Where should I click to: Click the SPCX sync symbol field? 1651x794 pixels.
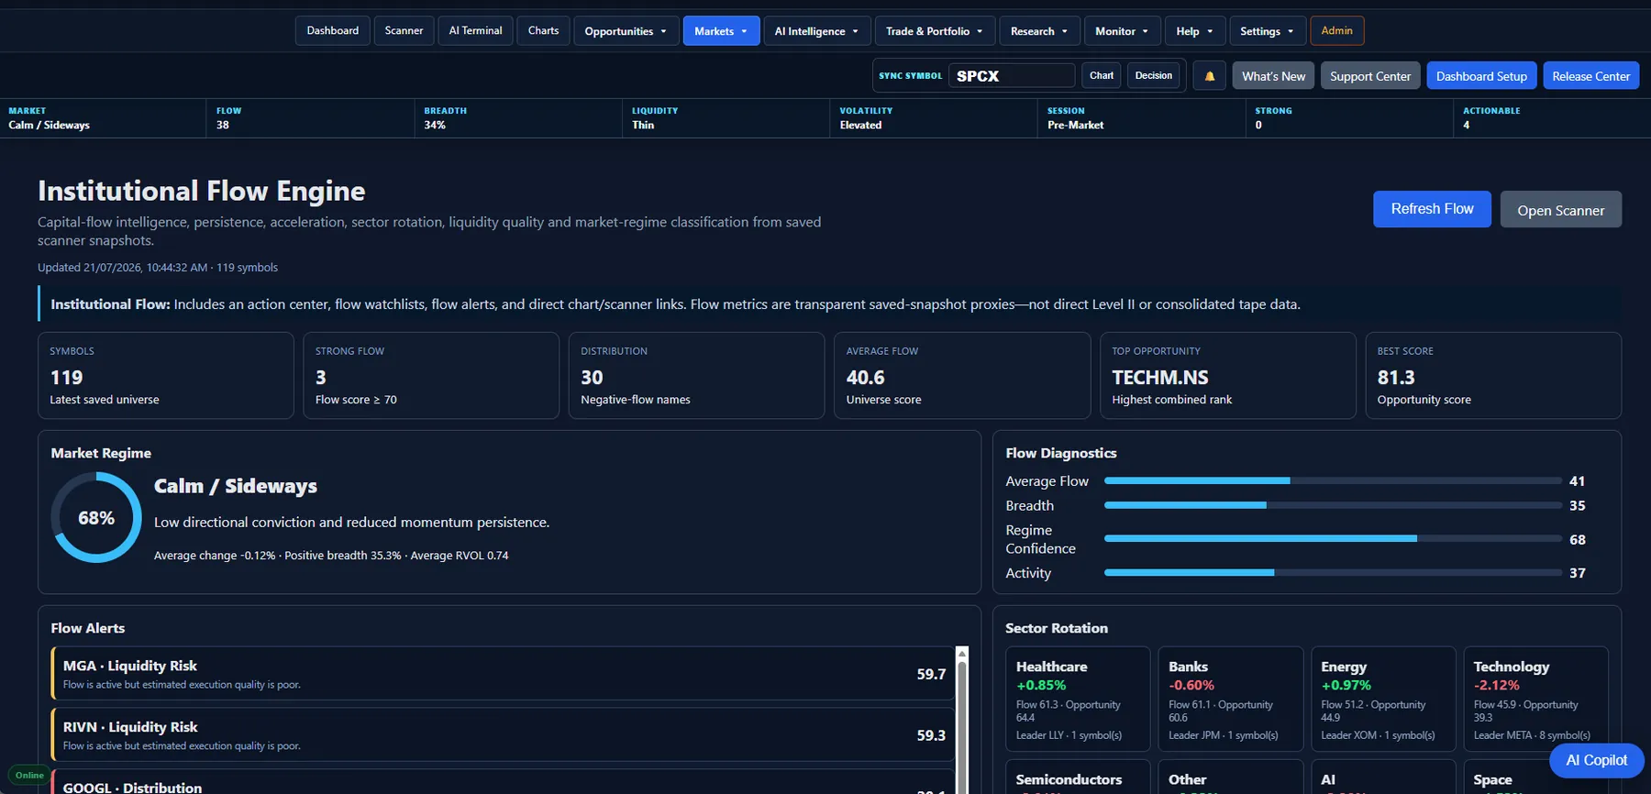pos(1011,76)
